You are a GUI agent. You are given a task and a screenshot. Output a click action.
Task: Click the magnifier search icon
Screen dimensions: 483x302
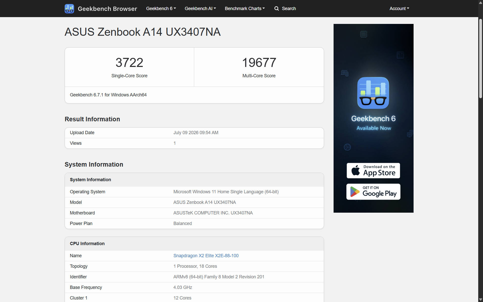point(276,9)
